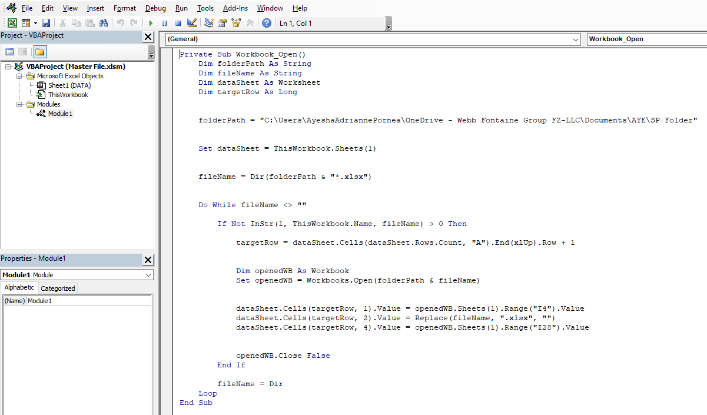Click the Reset stop icon
Screen dimensions: 707x415
tap(178, 23)
